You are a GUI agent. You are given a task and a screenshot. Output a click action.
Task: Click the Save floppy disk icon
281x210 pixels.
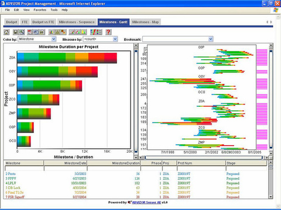15,32
